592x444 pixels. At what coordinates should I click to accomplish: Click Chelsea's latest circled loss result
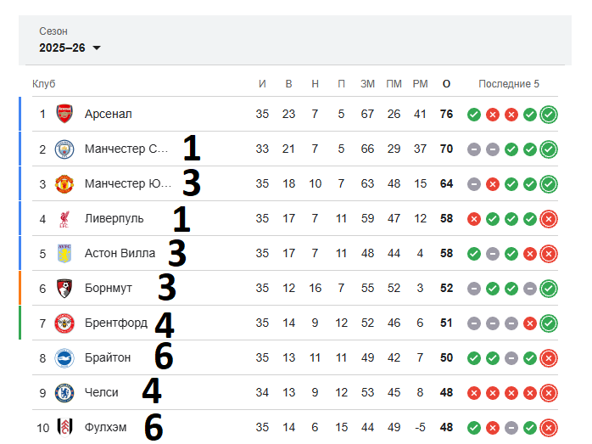[x=549, y=393]
